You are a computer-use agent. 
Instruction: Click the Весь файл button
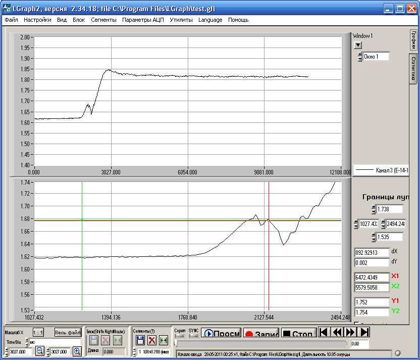point(68,332)
